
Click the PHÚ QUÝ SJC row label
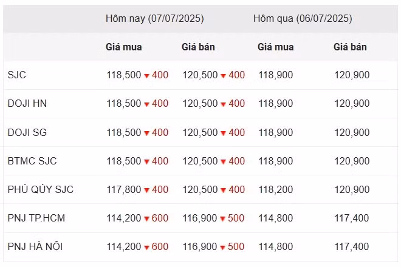tap(41, 189)
